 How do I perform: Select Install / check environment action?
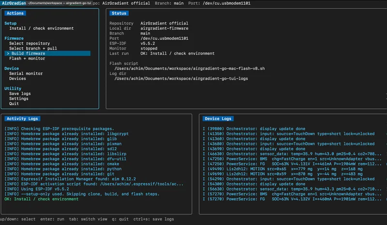point(42,28)
